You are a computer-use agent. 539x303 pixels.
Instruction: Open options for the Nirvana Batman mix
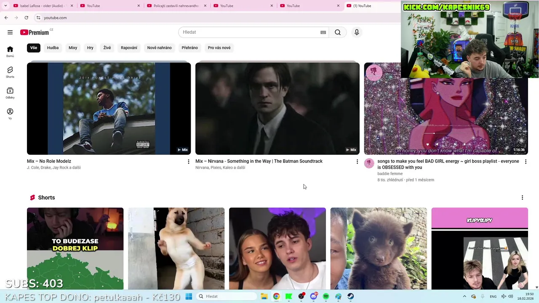pos(357,162)
